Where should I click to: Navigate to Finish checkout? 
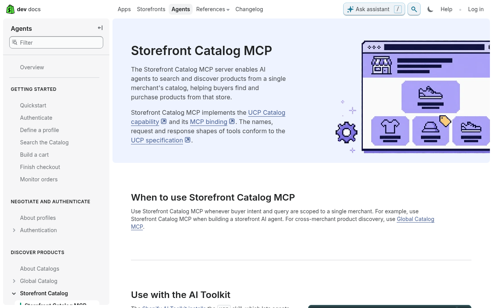pos(40,167)
